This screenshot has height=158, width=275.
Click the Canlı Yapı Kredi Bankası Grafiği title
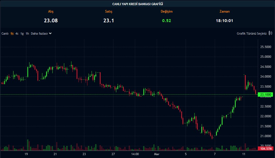pos(137,4)
